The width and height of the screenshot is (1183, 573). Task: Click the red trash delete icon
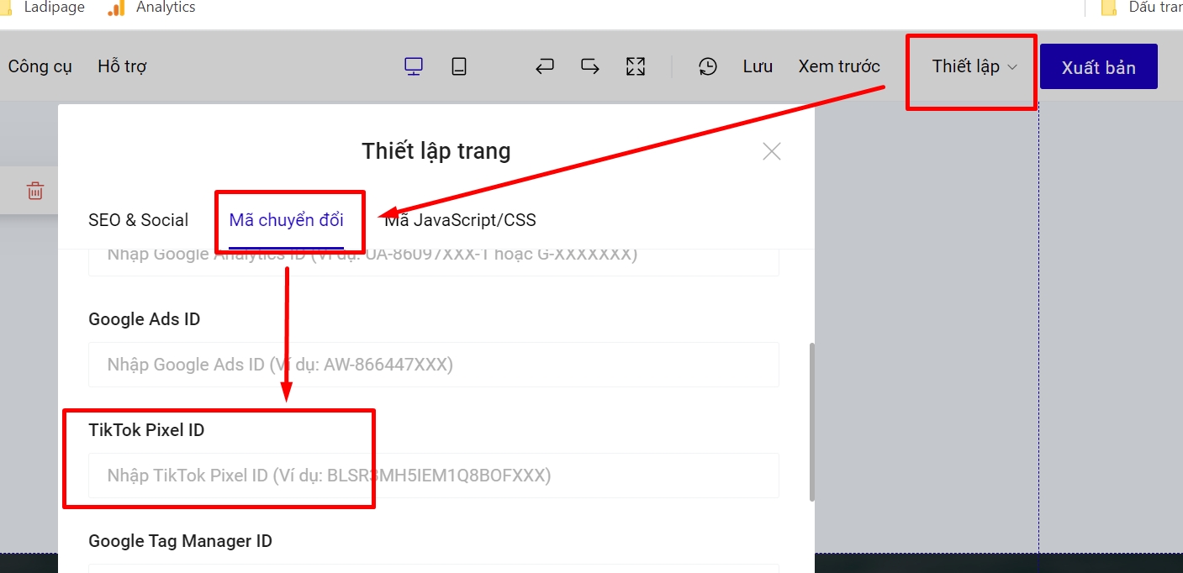tap(35, 191)
